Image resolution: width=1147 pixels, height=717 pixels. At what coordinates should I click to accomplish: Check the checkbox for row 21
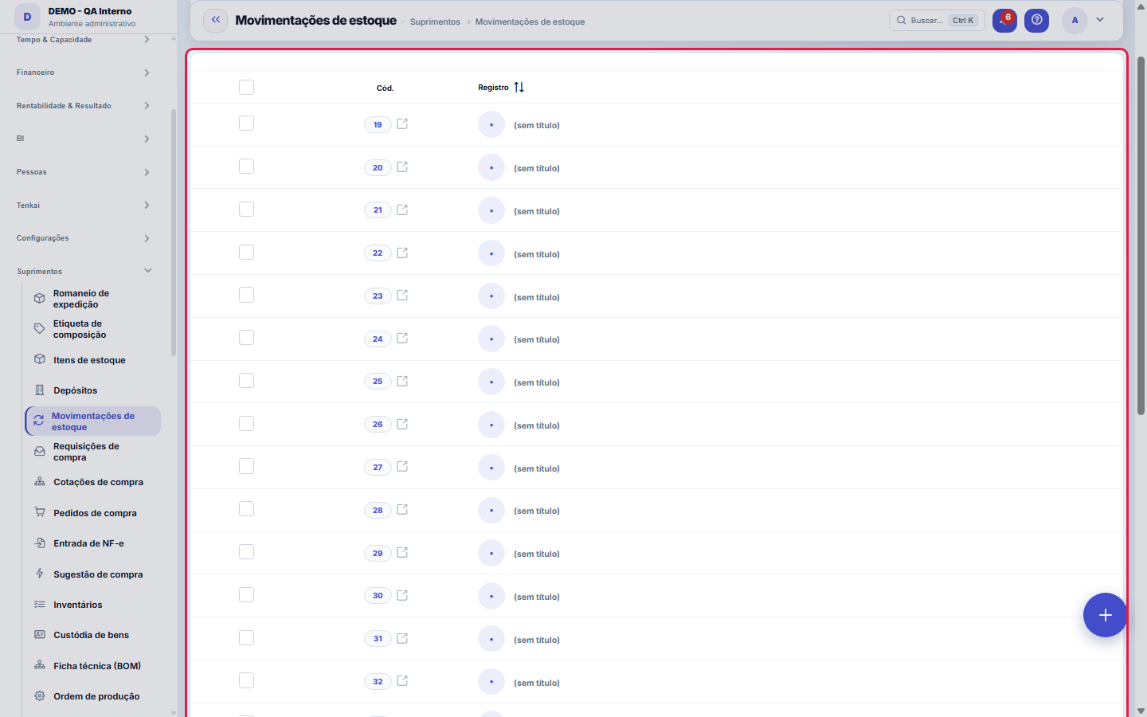[246, 210]
